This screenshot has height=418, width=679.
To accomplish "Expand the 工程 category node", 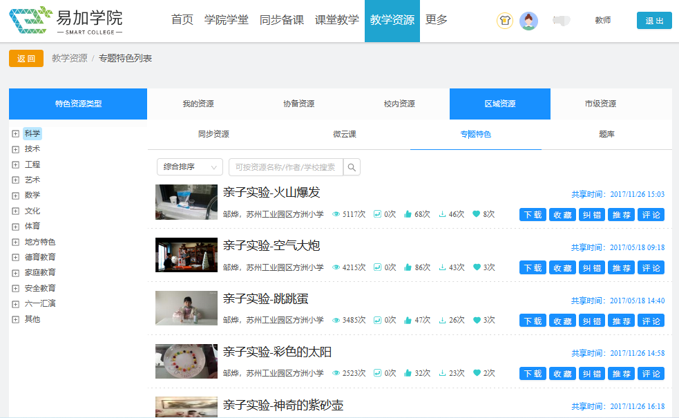I will click(x=16, y=164).
